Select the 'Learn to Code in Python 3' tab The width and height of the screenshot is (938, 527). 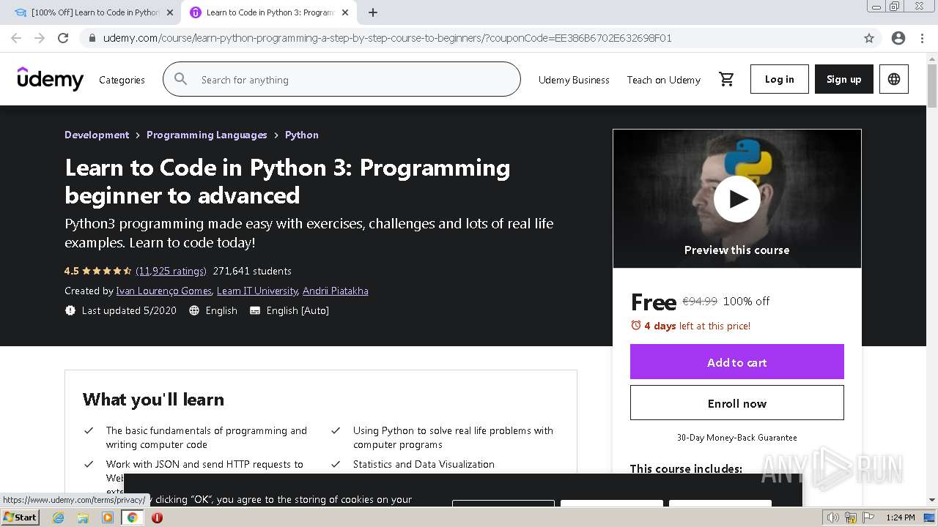click(269, 12)
